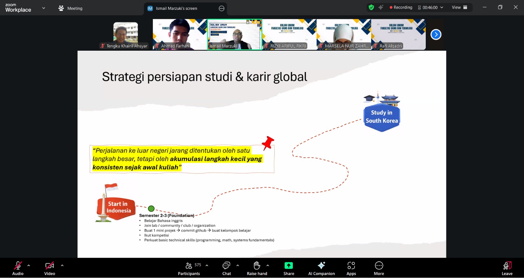Open Zoom Workplace dropdown chevron
This screenshot has width=524, height=278.
click(x=44, y=8)
